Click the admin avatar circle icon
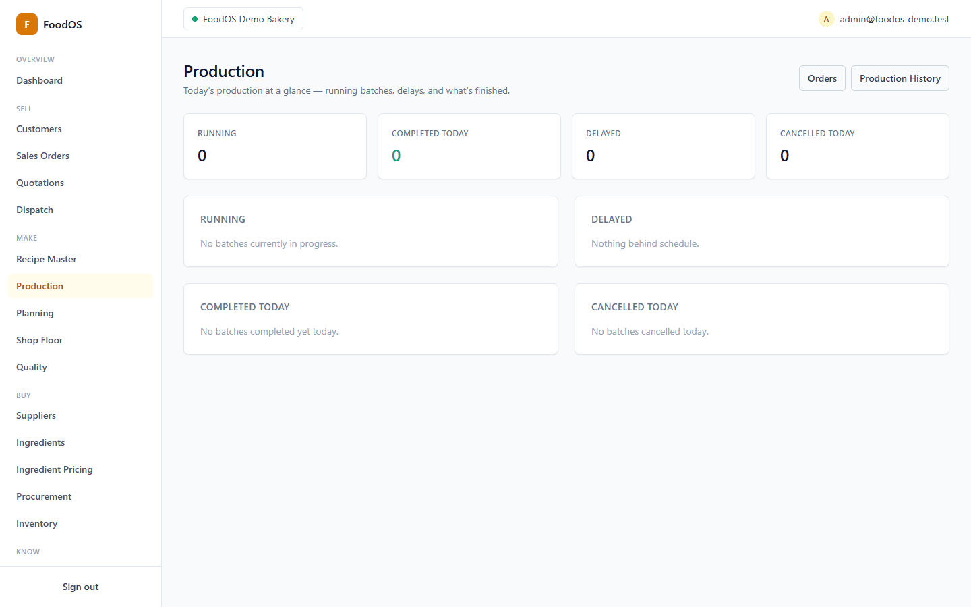The height and width of the screenshot is (607, 971). coord(826,19)
